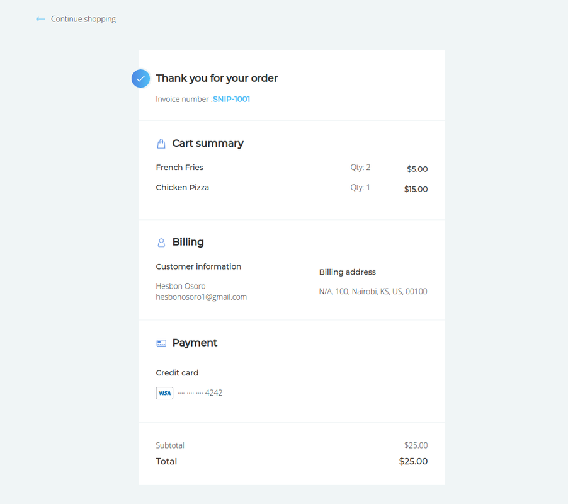This screenshot has height=504, width=568.
Task: Click the hesbonosoro1@gmail.com email address
Action: click(202, 297)
